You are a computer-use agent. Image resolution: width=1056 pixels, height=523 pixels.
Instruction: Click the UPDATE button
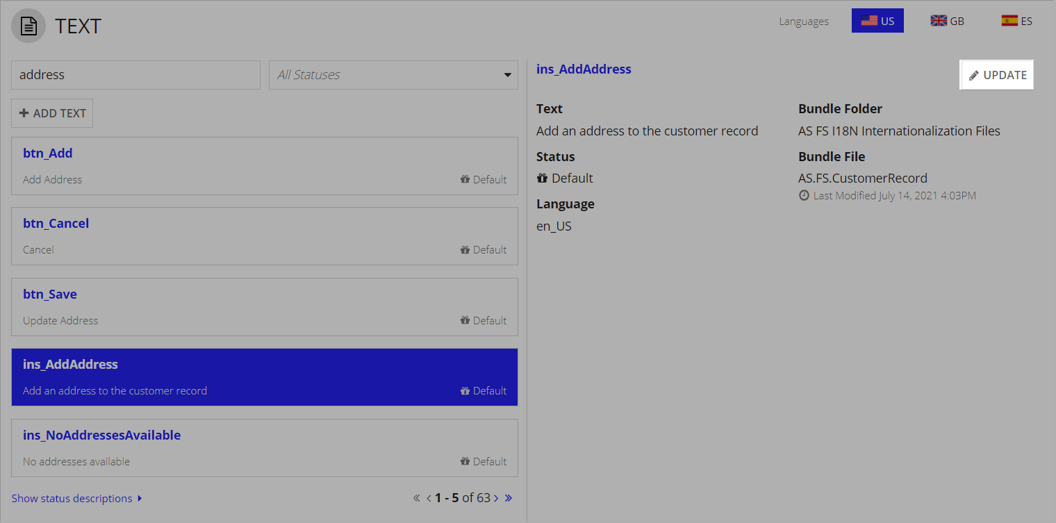coord(998,75)
